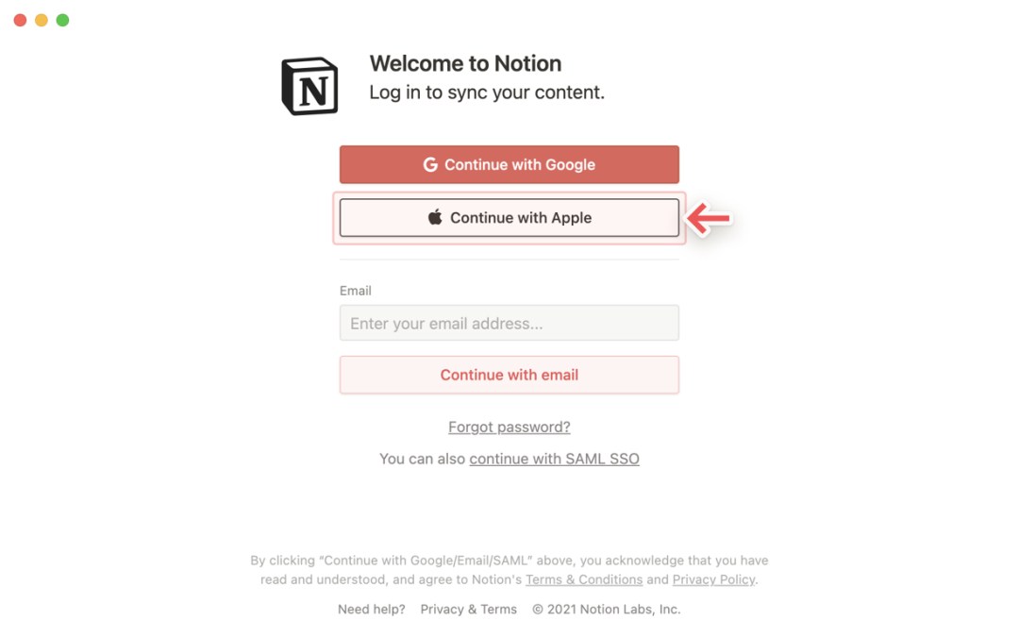Open the Terms & Conditions link
The height and width of the screenshot is (637, 1019).
pos(584,579)
